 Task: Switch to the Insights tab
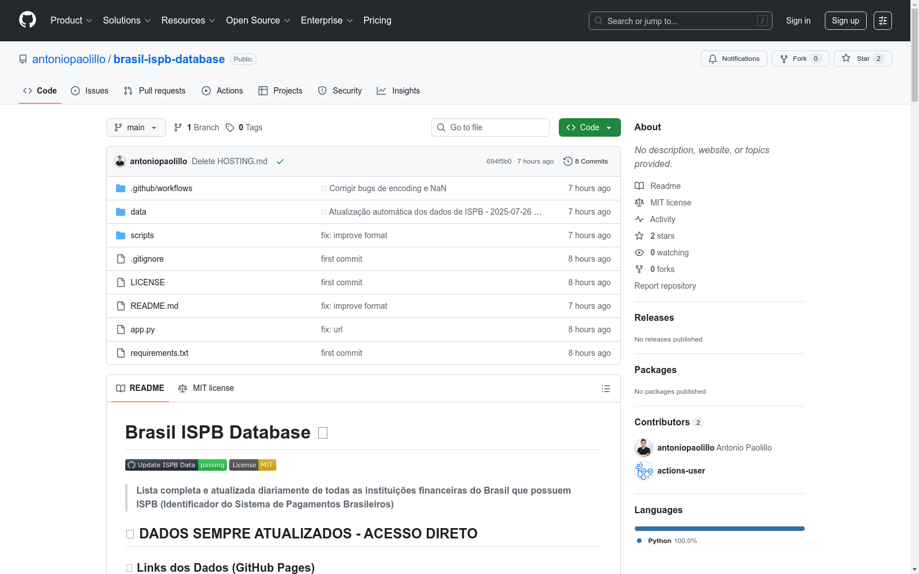399,91
